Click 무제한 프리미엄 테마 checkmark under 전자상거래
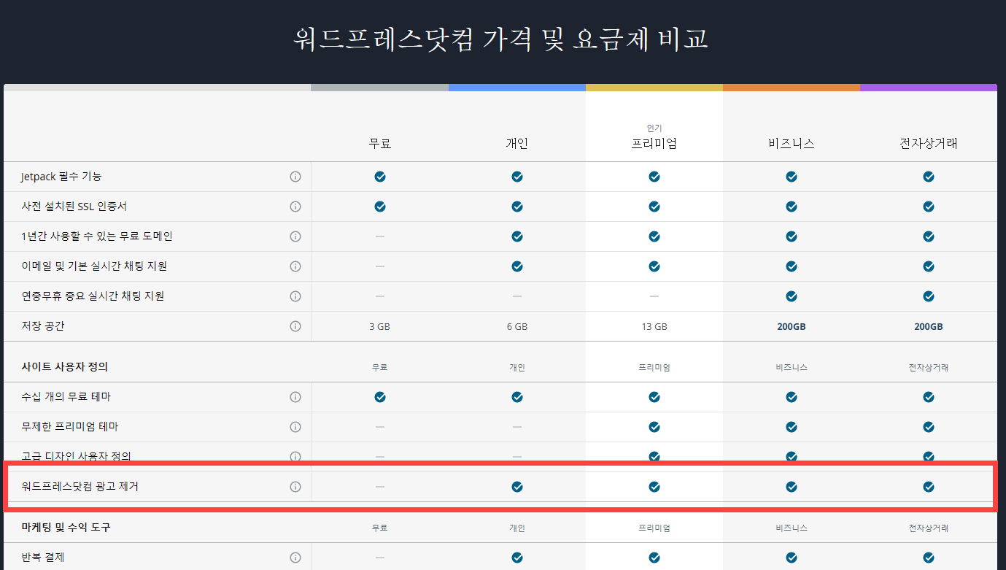 pos(929,427)
